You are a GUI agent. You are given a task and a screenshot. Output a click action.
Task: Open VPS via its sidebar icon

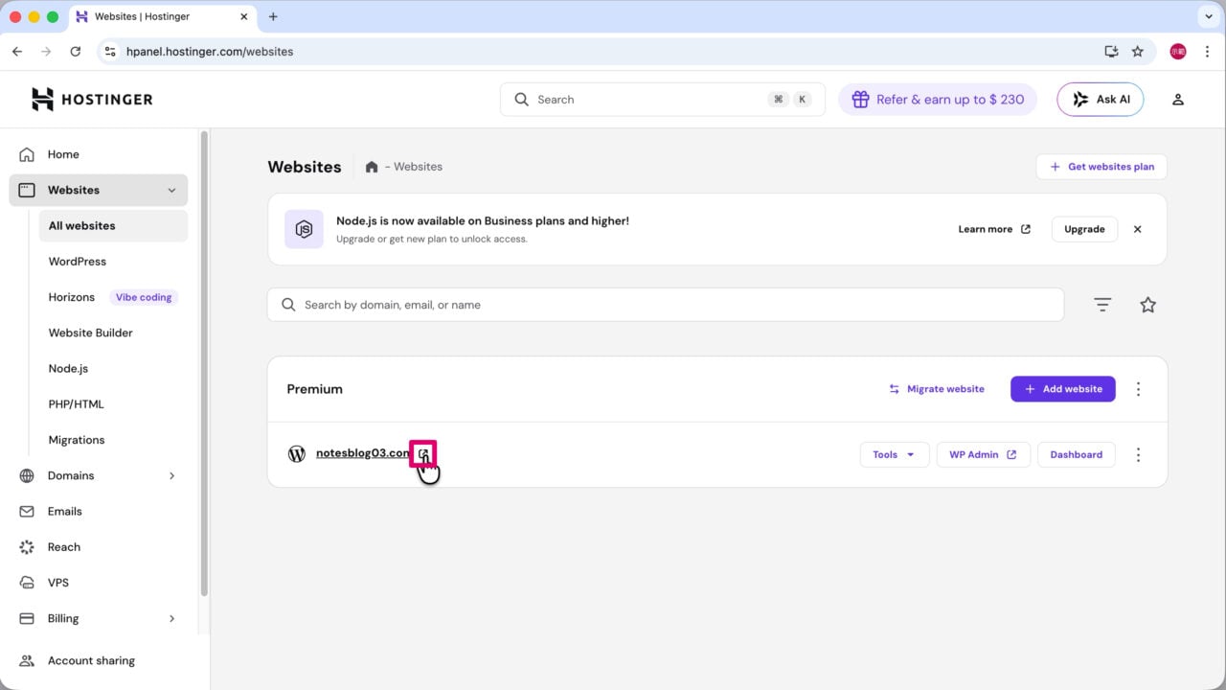point(27,583)
